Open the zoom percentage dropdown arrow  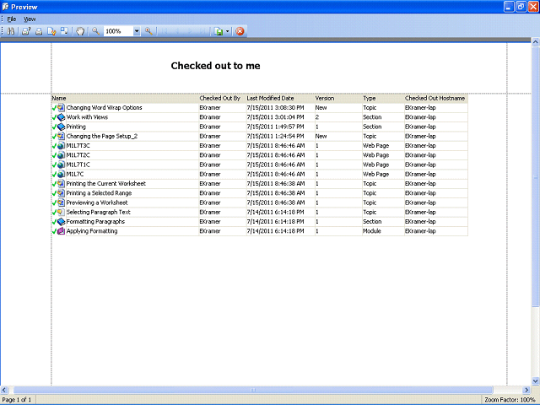(137, 31)
